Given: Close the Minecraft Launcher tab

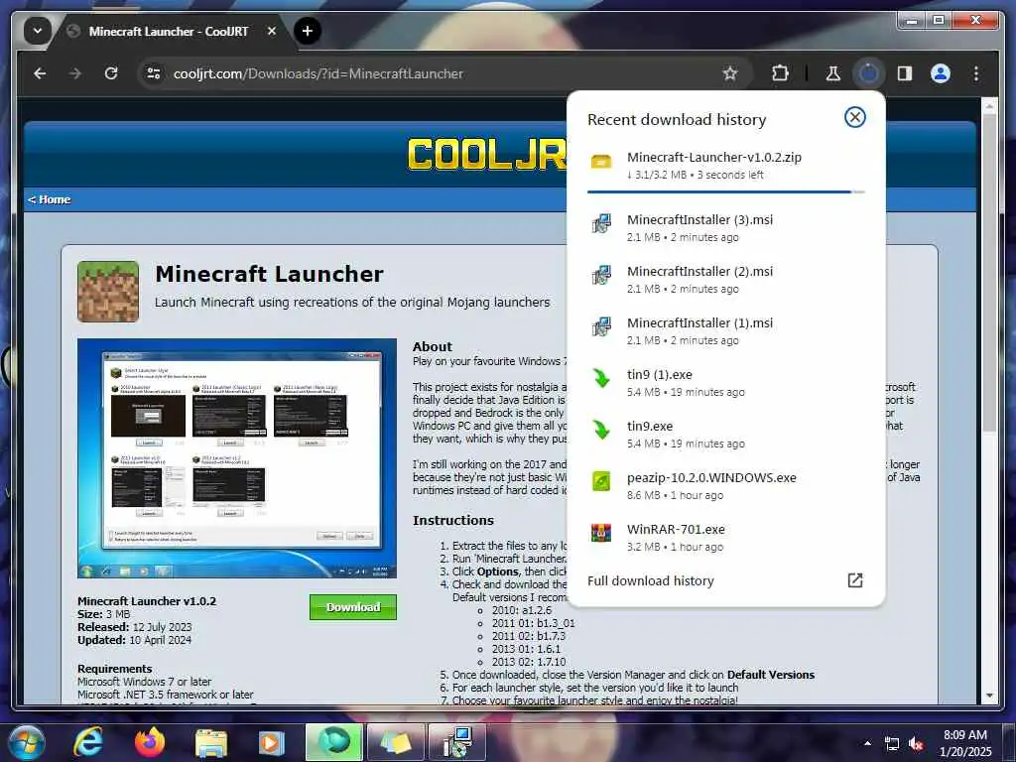Looking at the screenshot, I should (x=272, y=31).
